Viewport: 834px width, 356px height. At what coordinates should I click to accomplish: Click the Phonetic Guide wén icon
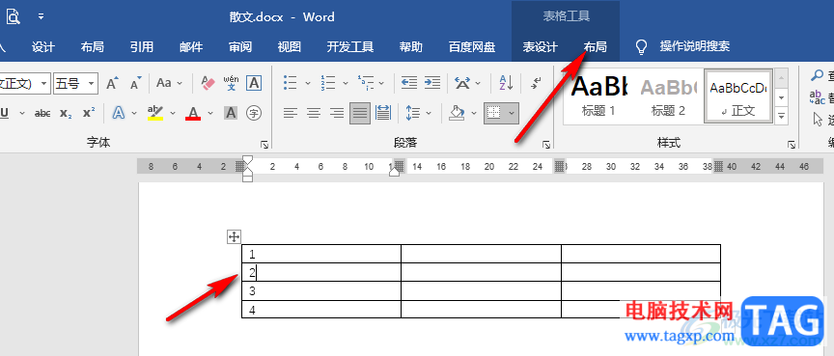pyautogui.click(x=231, y=83)
